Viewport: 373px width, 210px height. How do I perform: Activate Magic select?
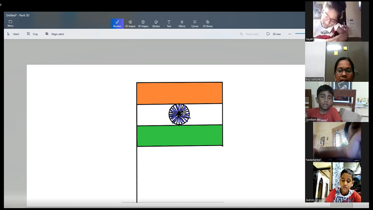(55, 34)
